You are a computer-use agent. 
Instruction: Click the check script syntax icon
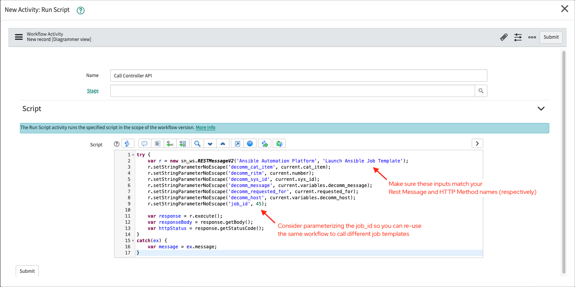(265, 144)
